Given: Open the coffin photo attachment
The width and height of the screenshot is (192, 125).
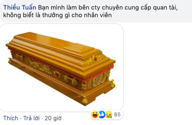Looking at the screenshot, I should tap(61, 68).
